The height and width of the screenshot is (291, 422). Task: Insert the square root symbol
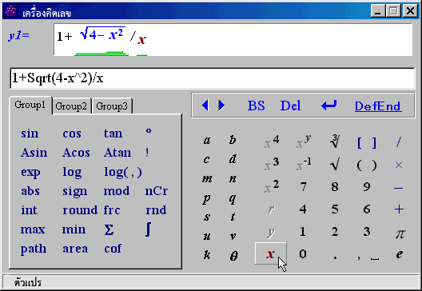point(335,164)
